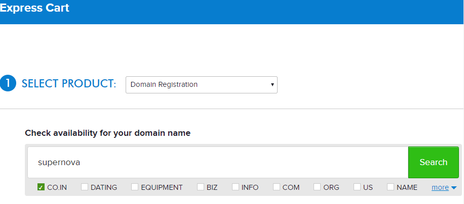Check the BIZ extension box

tap(201, 187)
